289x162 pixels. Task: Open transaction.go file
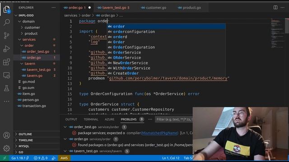pos(34,106)
